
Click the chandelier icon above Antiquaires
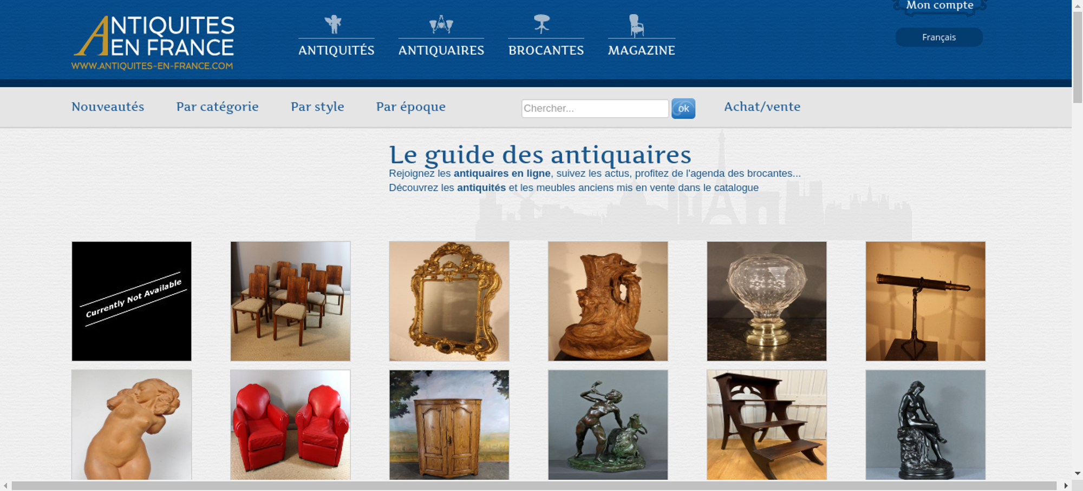(x=441, y=24)
